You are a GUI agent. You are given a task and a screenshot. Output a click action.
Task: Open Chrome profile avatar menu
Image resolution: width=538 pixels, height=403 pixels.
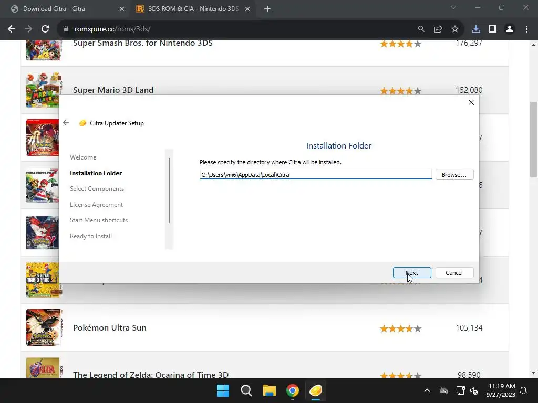click(510, 29)
